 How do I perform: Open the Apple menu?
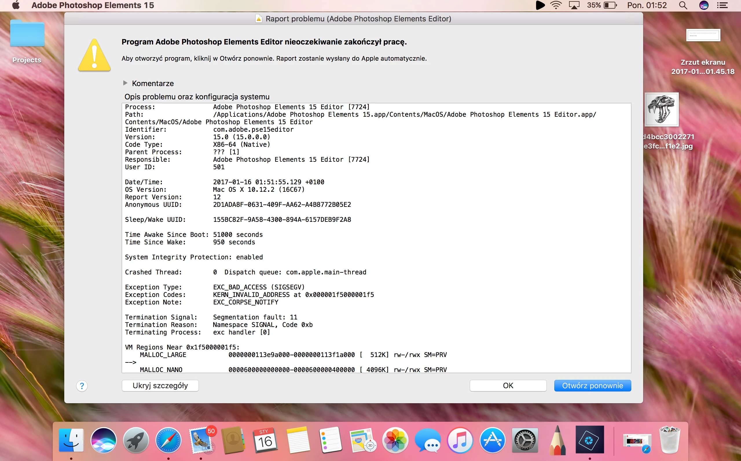(16, 5)
